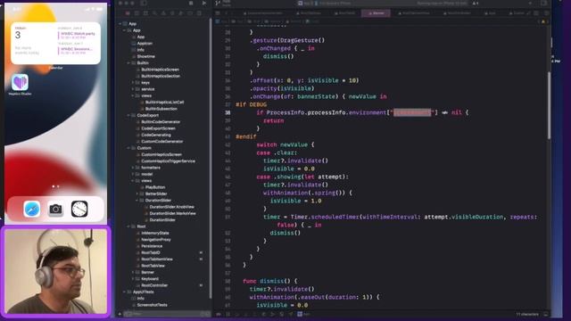Open the Issue navigator warning icon
This screenshot has height=321, width=571.
click(x=163, y=13)
